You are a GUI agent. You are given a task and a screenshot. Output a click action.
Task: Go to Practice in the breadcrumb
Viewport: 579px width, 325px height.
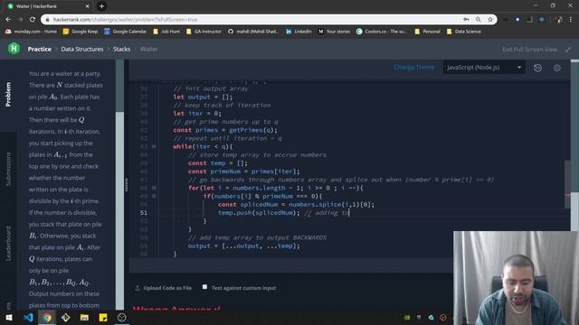coord(40,49)
